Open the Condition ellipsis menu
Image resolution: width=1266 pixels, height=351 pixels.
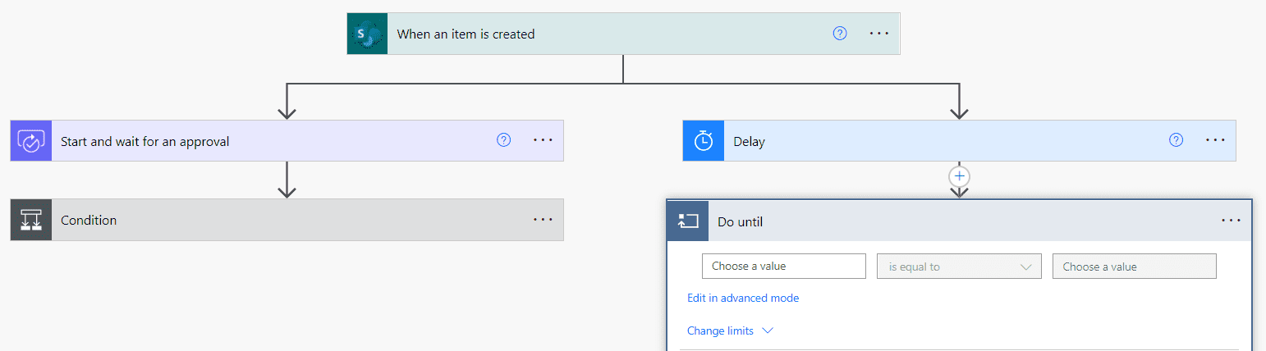click(544, 220)
